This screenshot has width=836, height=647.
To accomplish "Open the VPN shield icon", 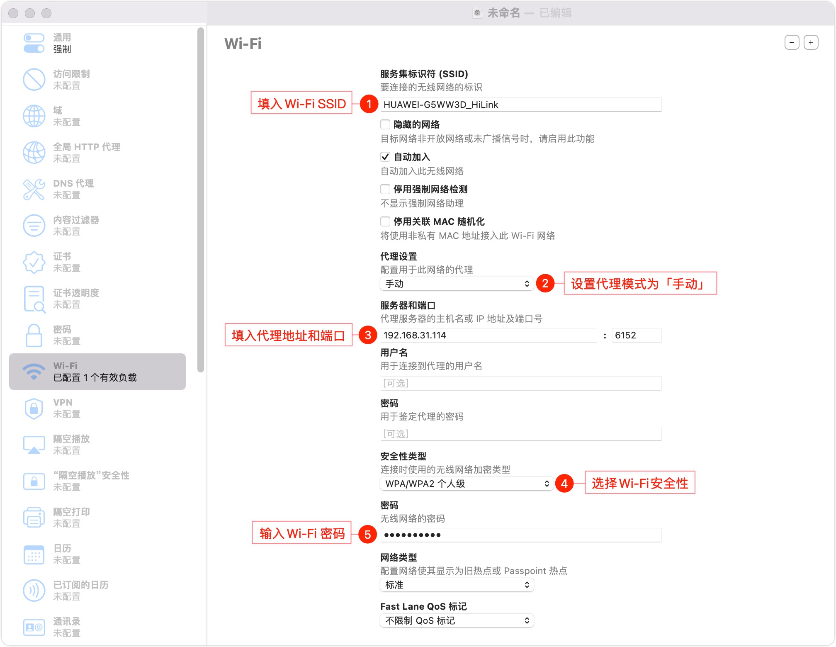I will tap(34, 408).
